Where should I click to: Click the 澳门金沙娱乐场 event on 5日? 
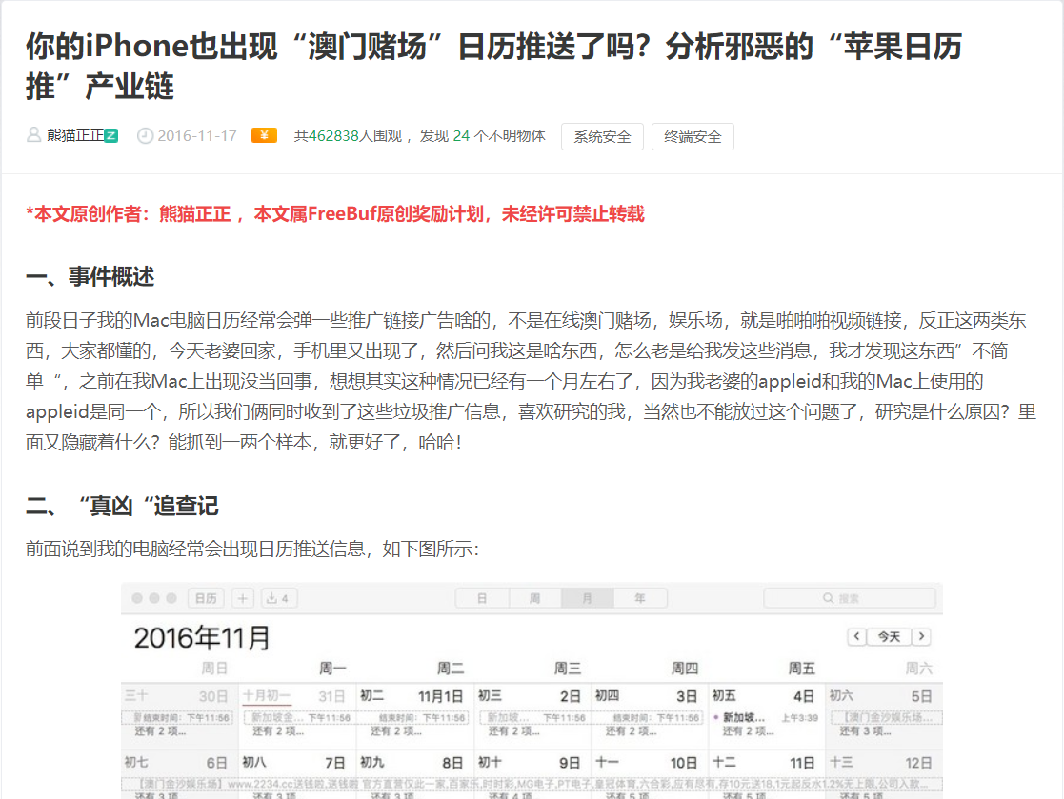click(886, 718)
